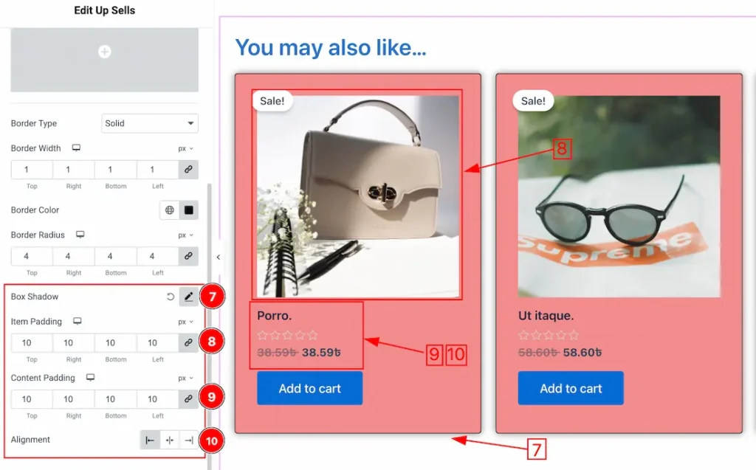Select left alignment option
The height and width of the screenshot is (470, 756).
coord(150,440)
